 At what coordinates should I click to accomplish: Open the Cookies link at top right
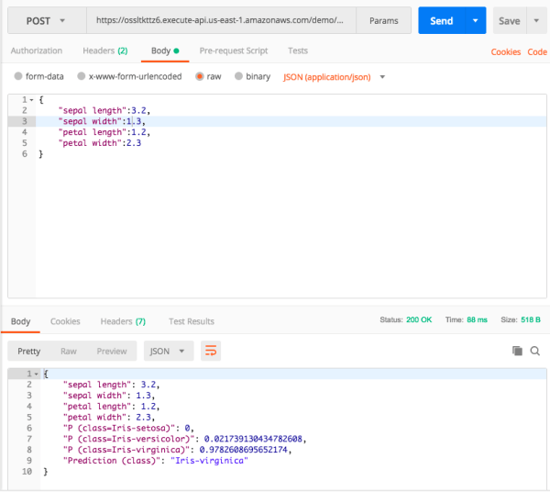click(x=505, y=52)
